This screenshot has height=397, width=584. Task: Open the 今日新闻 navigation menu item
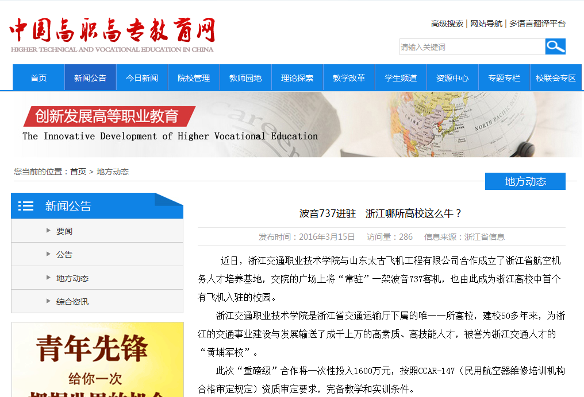pyautogui.click(x=142, y=78)
